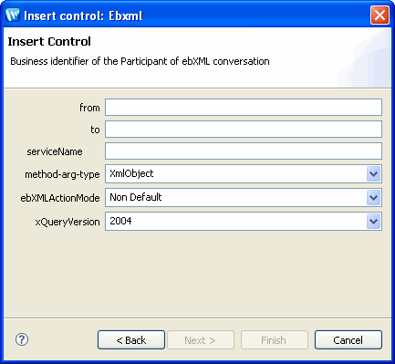This screenshot has width=395, height=364.
Task: Close the Insert control dialog
Action: tap(379, 15)
